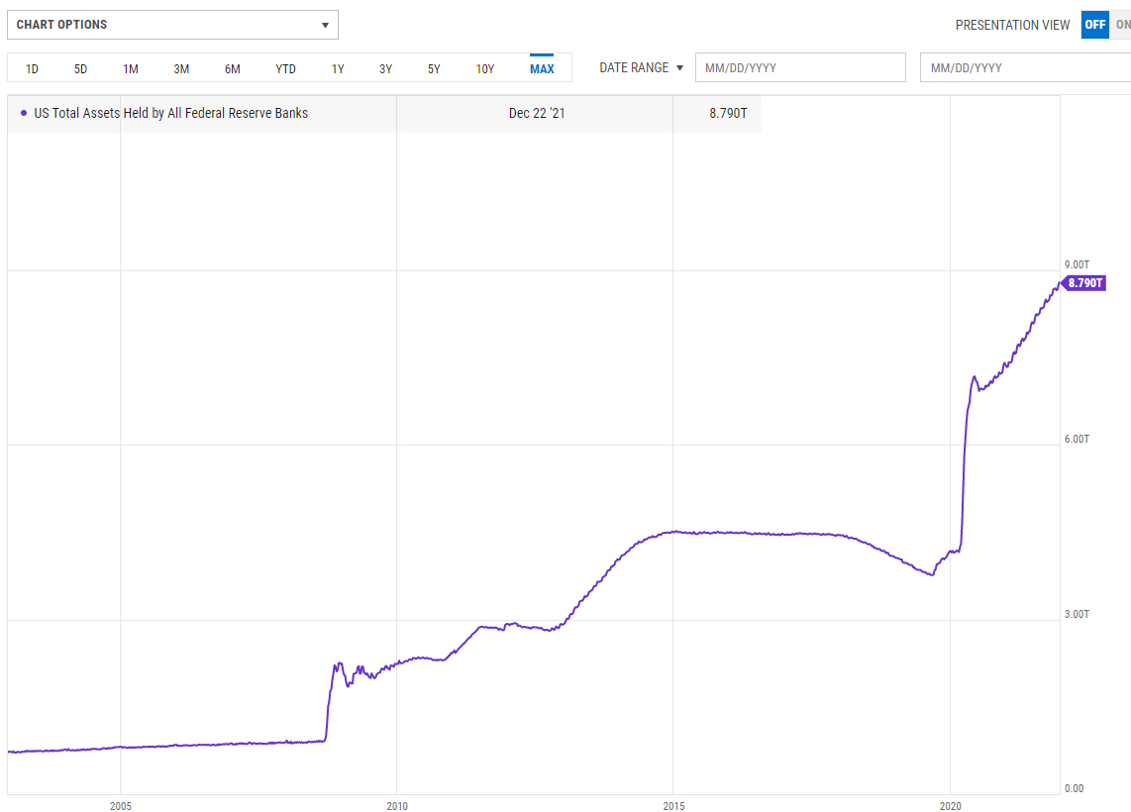Select the 3Y time range tab

[386, 68]
